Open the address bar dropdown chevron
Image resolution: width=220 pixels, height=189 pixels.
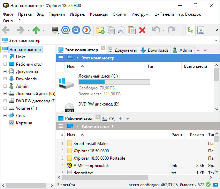coord(216,41)
